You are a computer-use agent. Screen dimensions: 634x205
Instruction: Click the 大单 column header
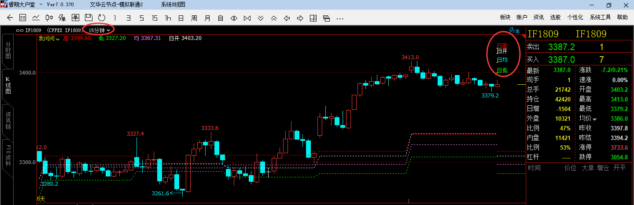(588, 168)
